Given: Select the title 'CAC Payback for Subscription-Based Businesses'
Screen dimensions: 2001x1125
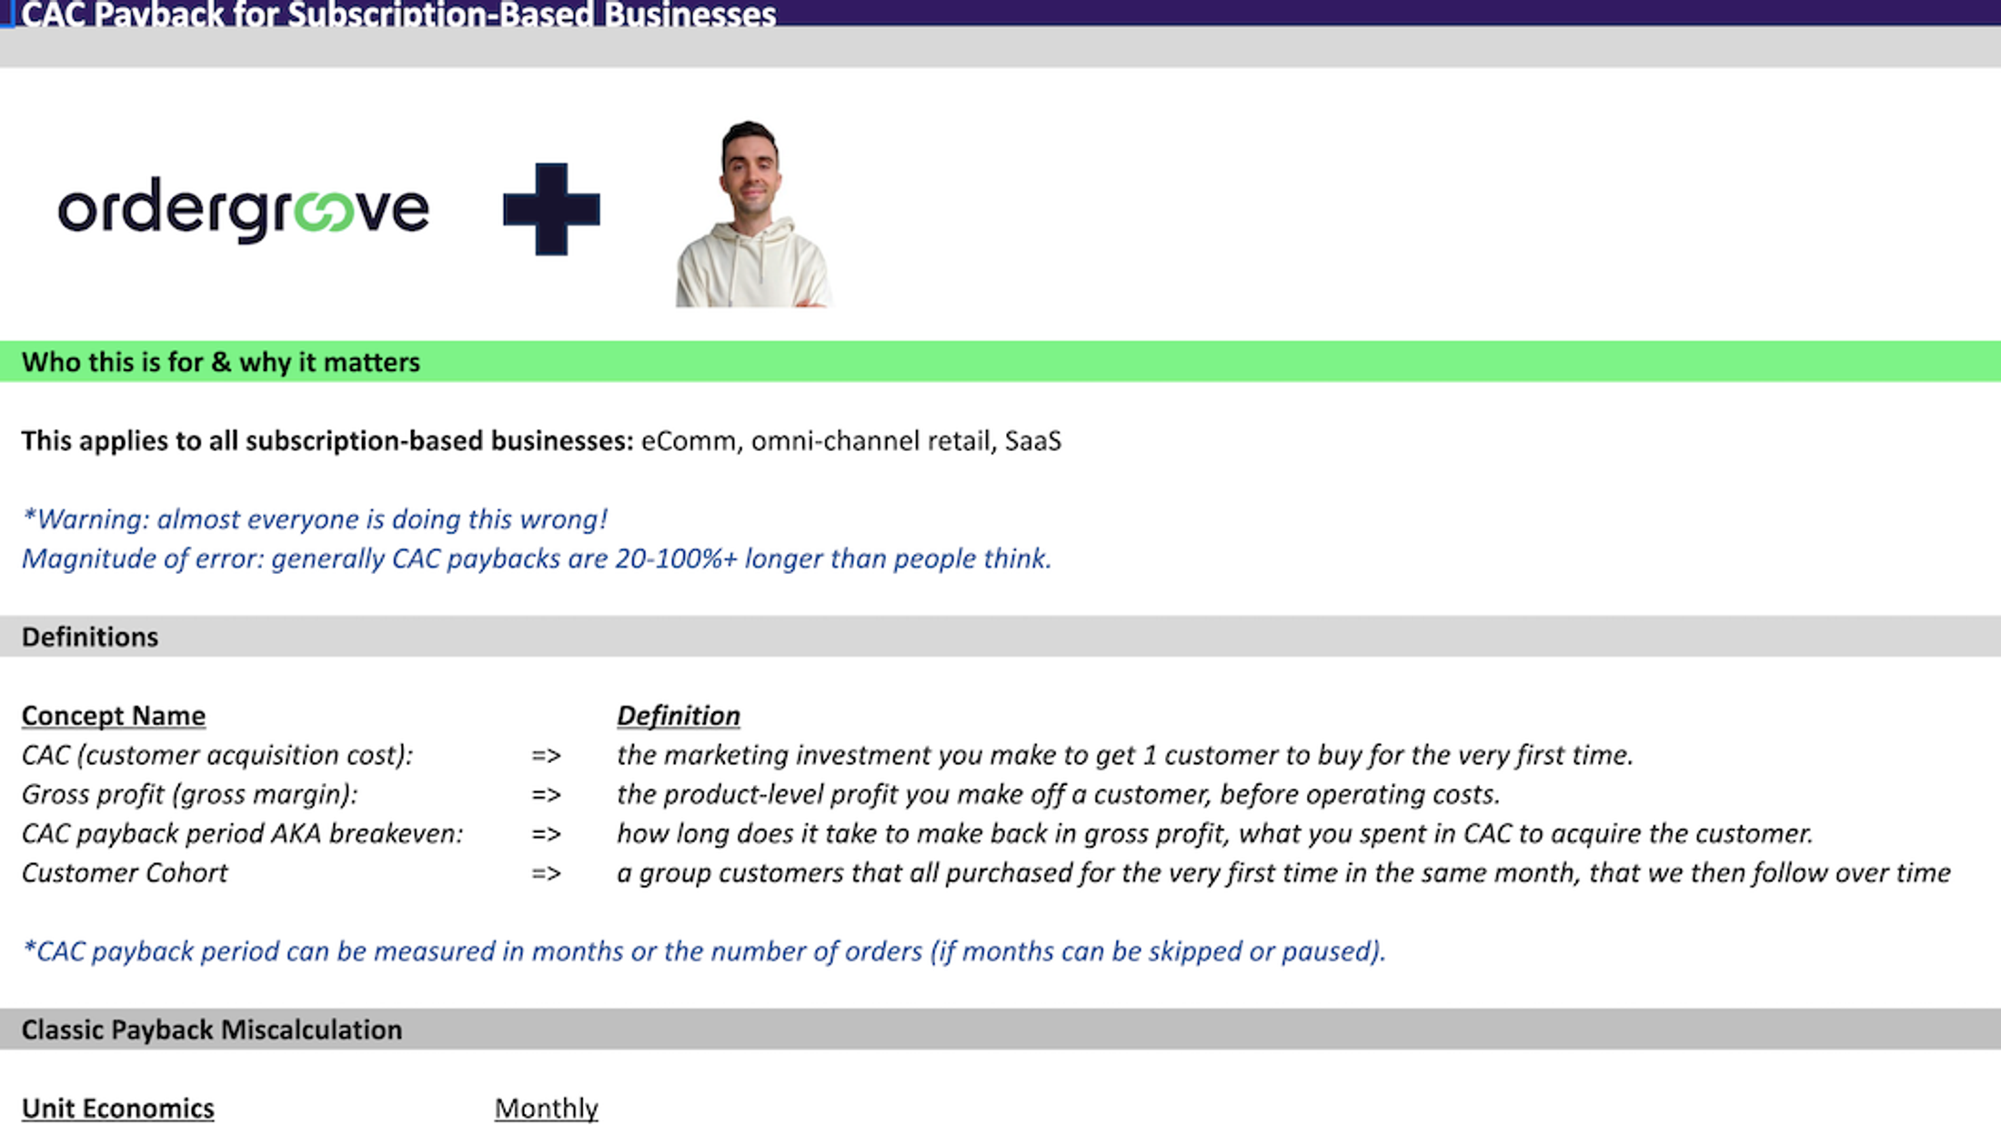Looking at the screenshot, I should 398,14.
